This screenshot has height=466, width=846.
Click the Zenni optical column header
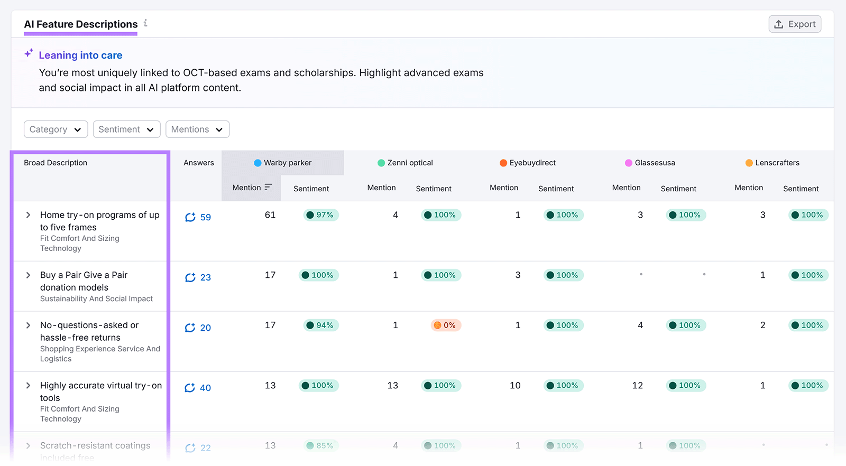405,163
